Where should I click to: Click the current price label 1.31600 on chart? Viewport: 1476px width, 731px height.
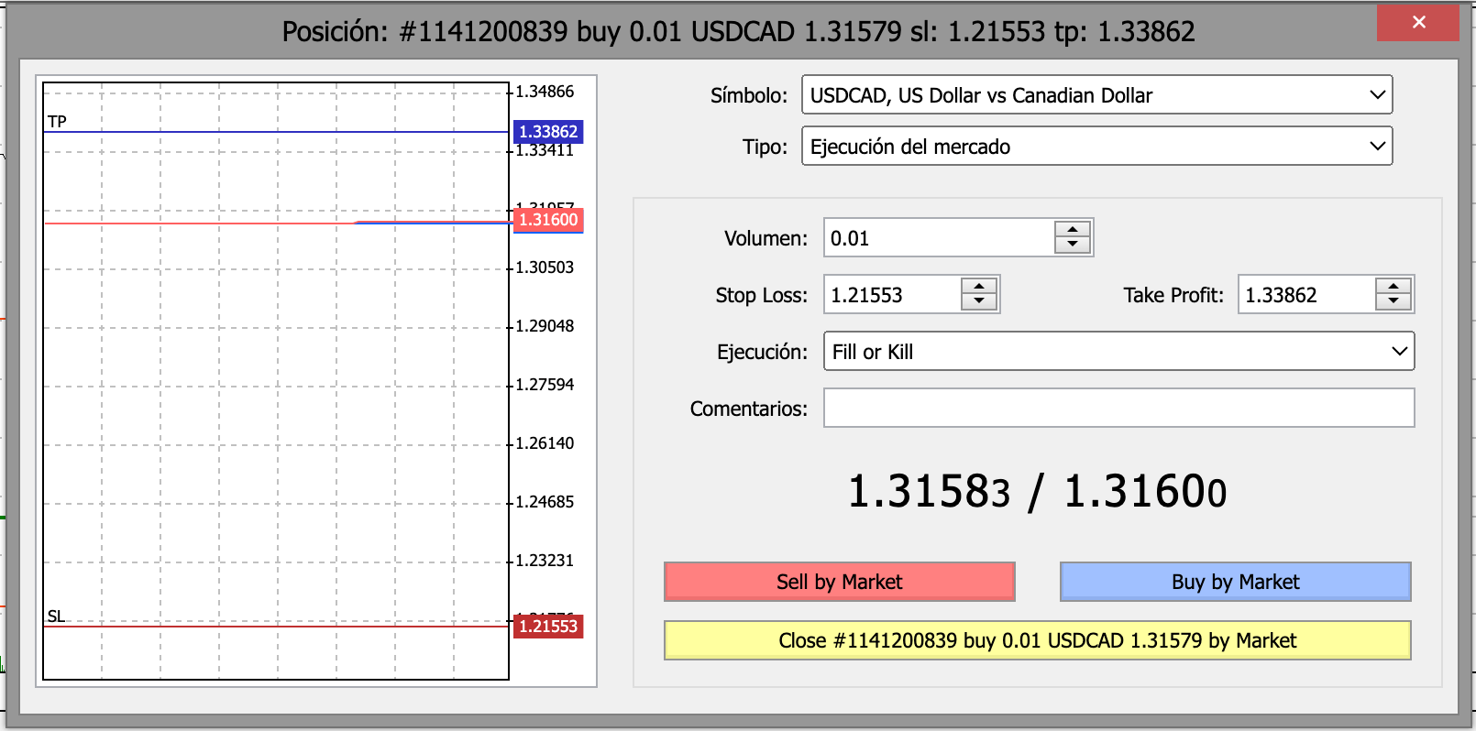coord(548,220)
